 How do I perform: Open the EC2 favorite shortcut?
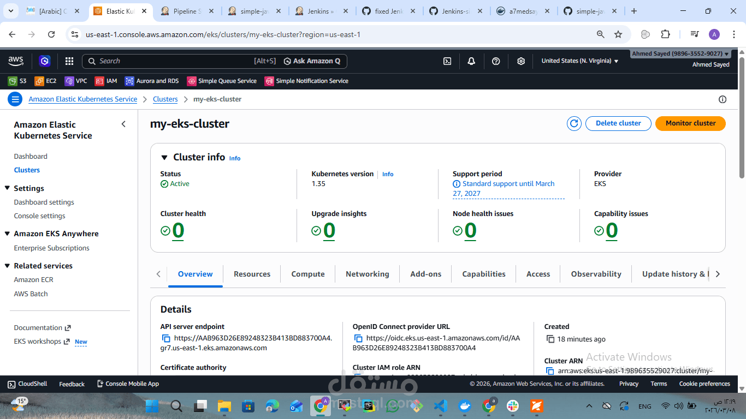[46, 81]
